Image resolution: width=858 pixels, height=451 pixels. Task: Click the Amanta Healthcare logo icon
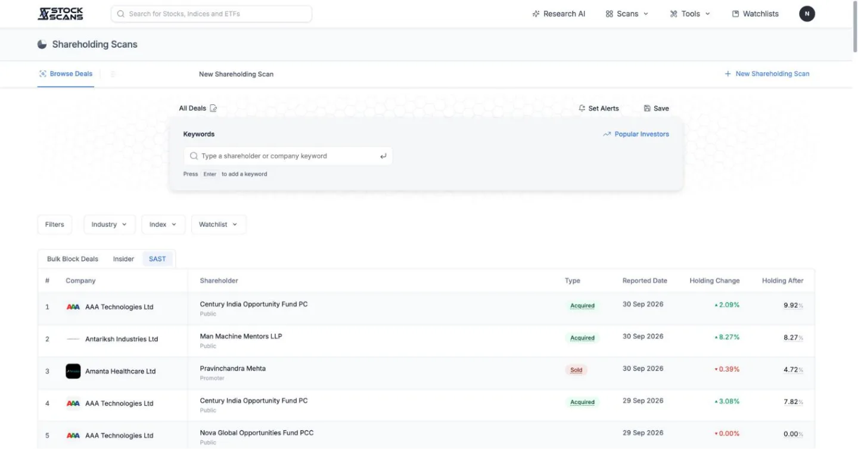(x=73, y=371)
